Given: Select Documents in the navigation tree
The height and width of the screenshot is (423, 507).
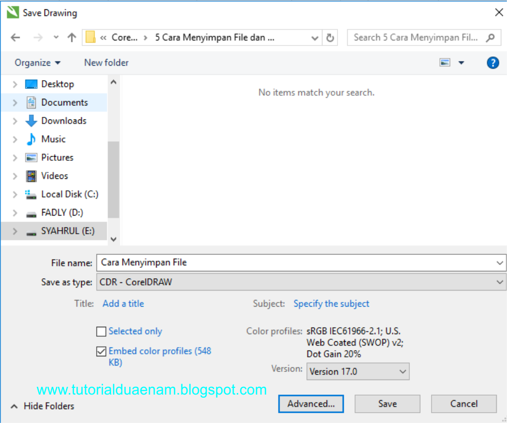Looking at the screenshot, I should point(65,102).
